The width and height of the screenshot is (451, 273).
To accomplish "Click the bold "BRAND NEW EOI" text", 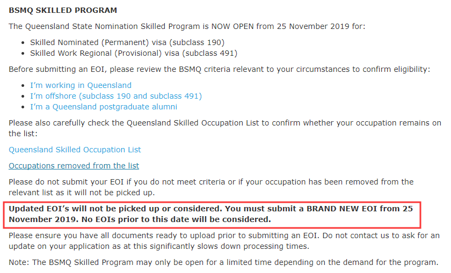I will click(x=337, y=209).
